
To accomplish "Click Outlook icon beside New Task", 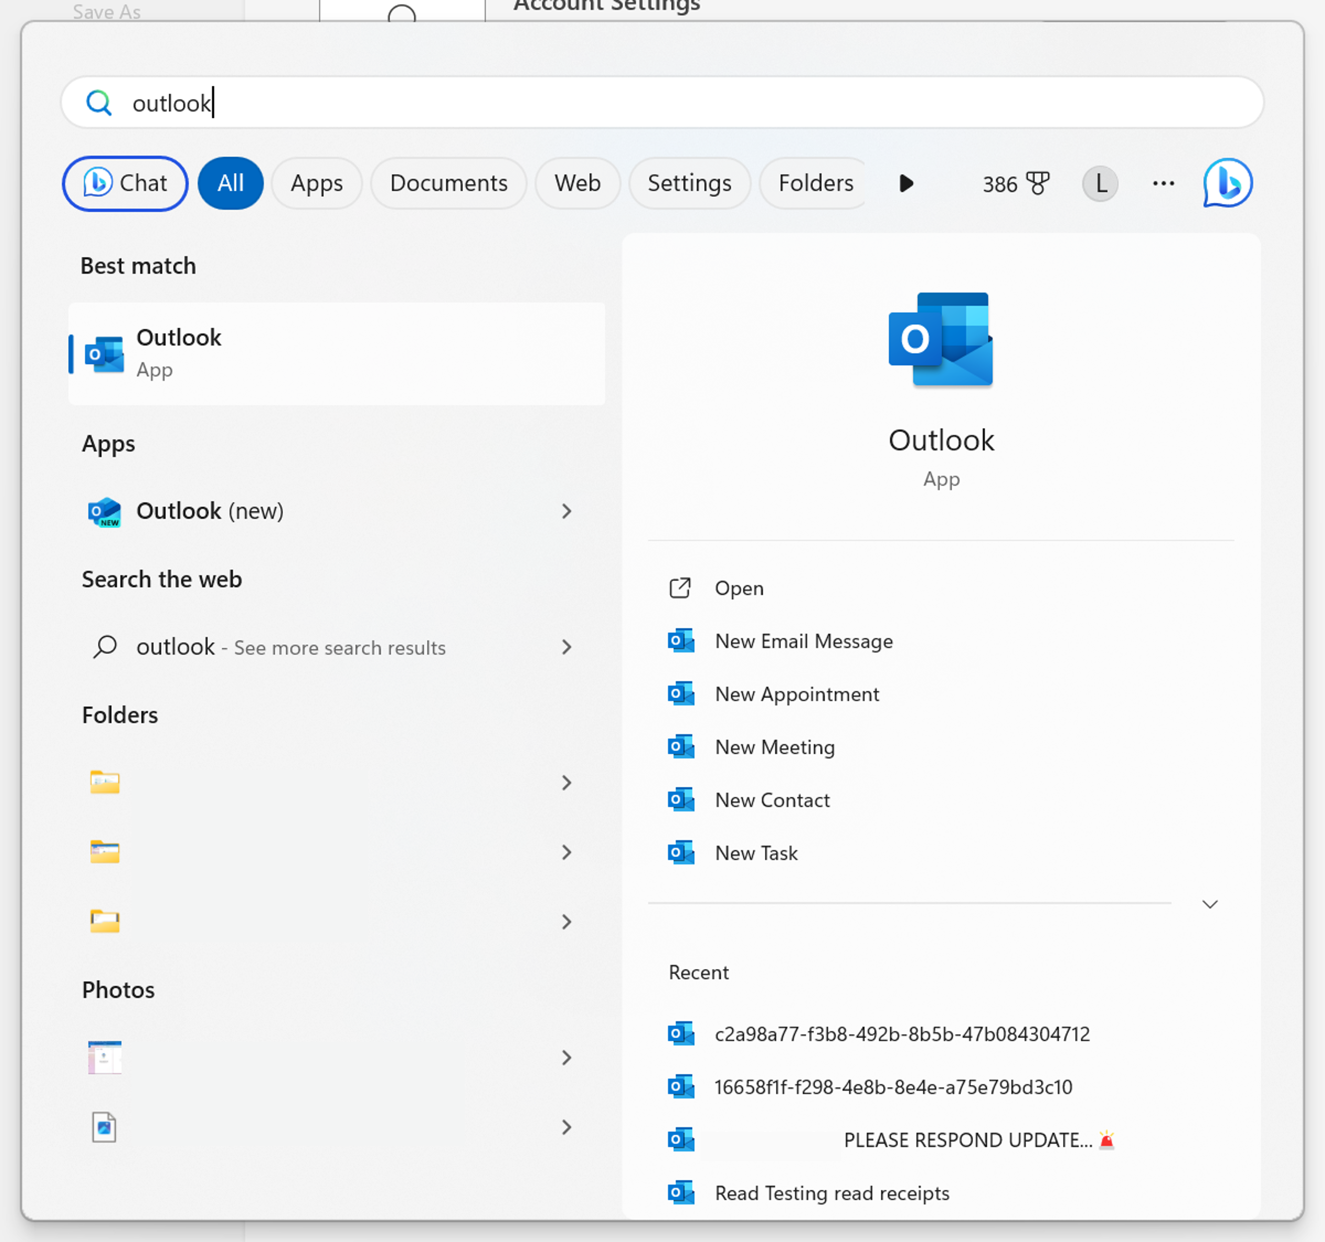I will [x=681, y=853].
